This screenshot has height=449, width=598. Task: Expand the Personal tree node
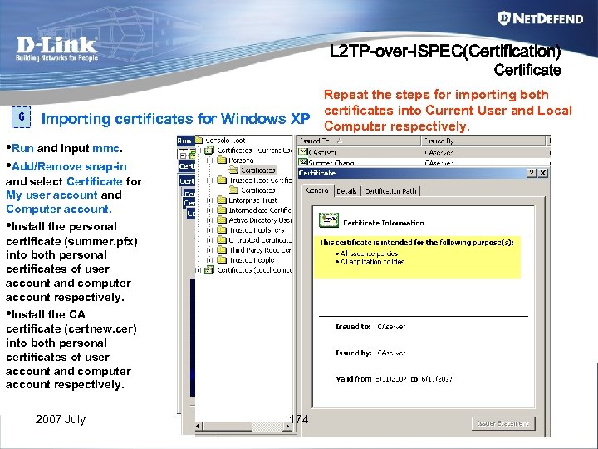click(x=209, y=160)
